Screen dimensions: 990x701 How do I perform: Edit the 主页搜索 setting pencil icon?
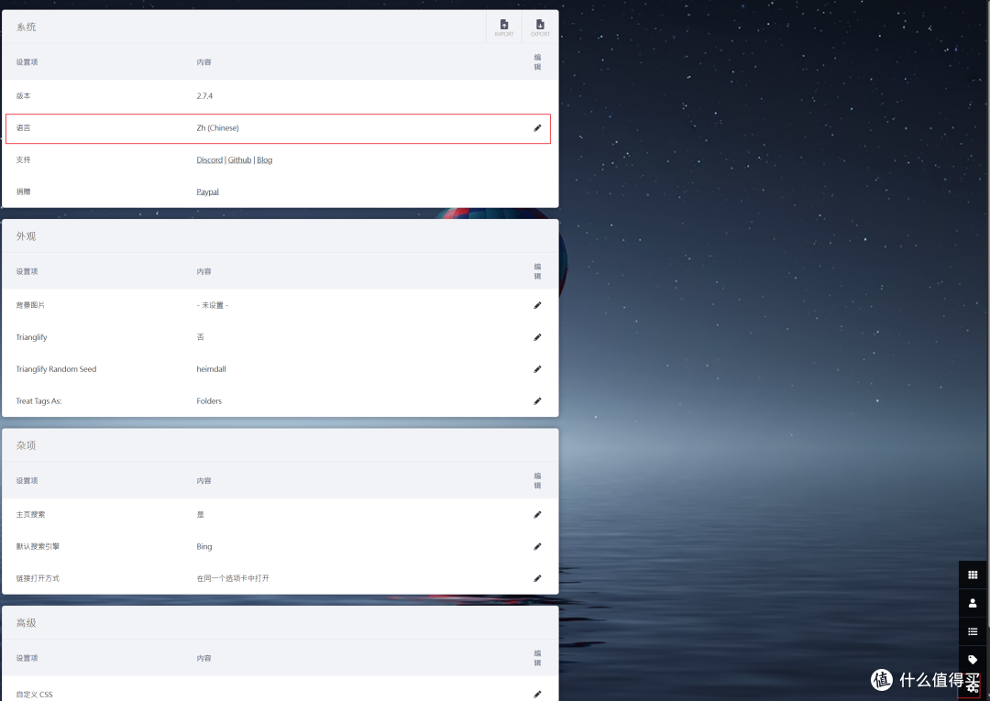click(537, 515)
